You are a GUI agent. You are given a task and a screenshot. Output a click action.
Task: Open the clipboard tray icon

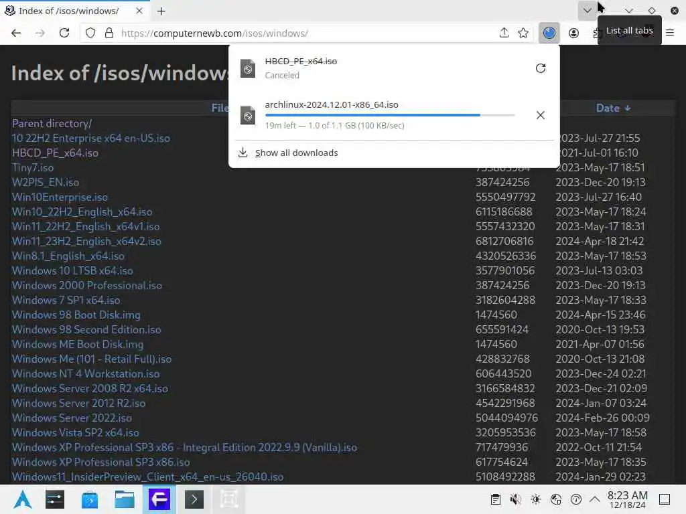[496, 499]
